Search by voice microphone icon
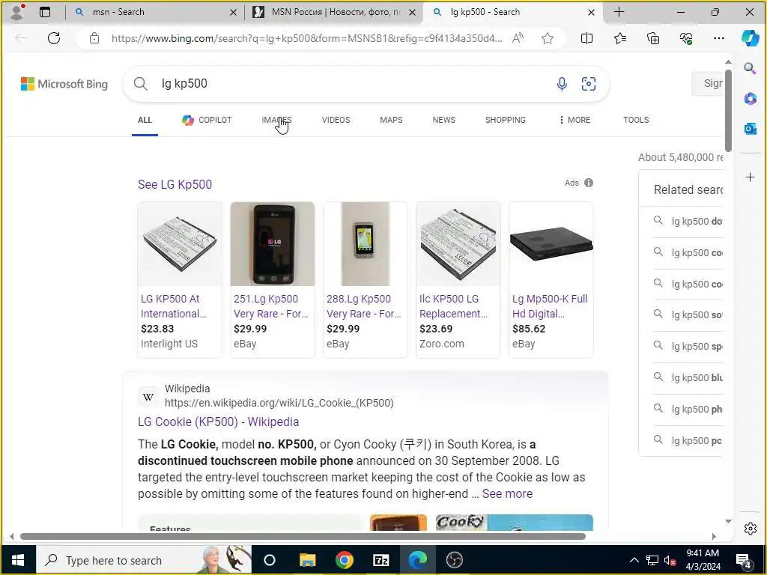767x575 pixels. (562, 84)
